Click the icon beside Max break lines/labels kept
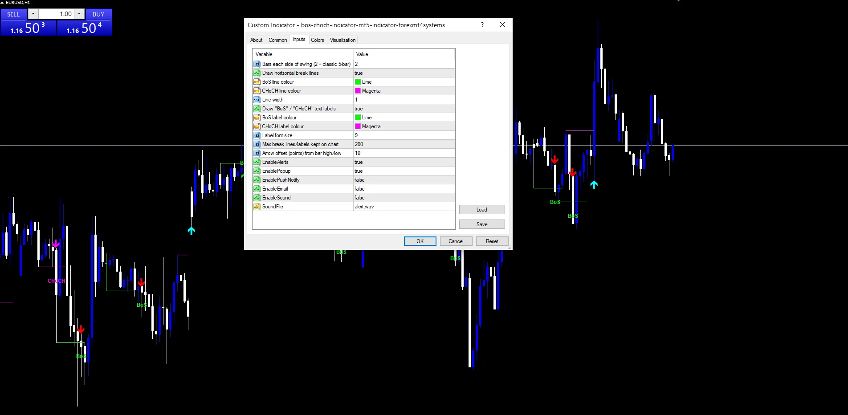The height and width of the screenshot is (415, 848). point(257,144)
